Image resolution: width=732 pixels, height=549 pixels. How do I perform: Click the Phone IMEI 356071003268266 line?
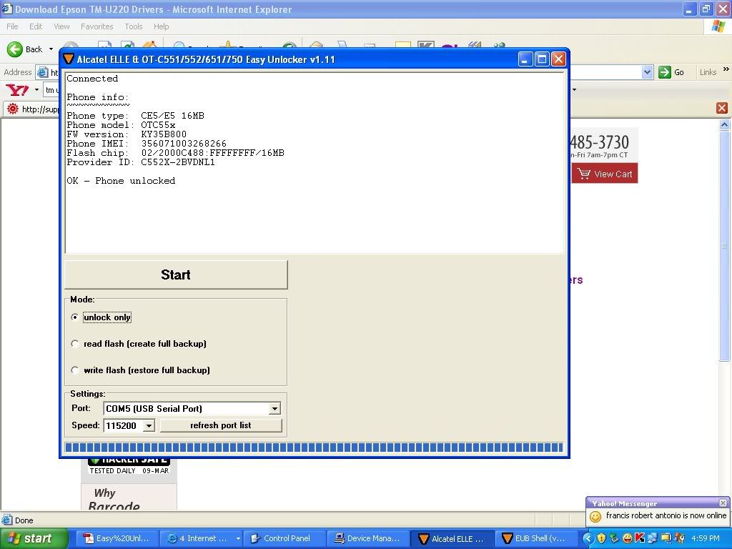pyautogui.click(x=147, y=144)
